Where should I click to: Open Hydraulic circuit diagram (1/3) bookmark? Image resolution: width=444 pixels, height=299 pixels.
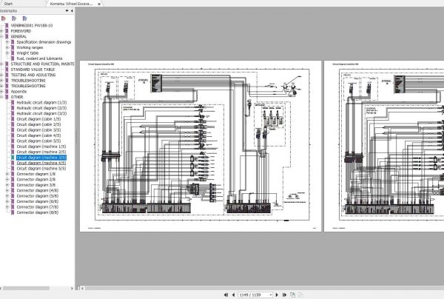tap(41, 102)
